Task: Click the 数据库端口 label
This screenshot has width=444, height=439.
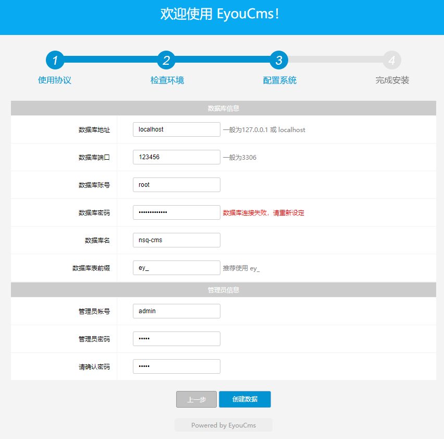Action: (94, 158)
